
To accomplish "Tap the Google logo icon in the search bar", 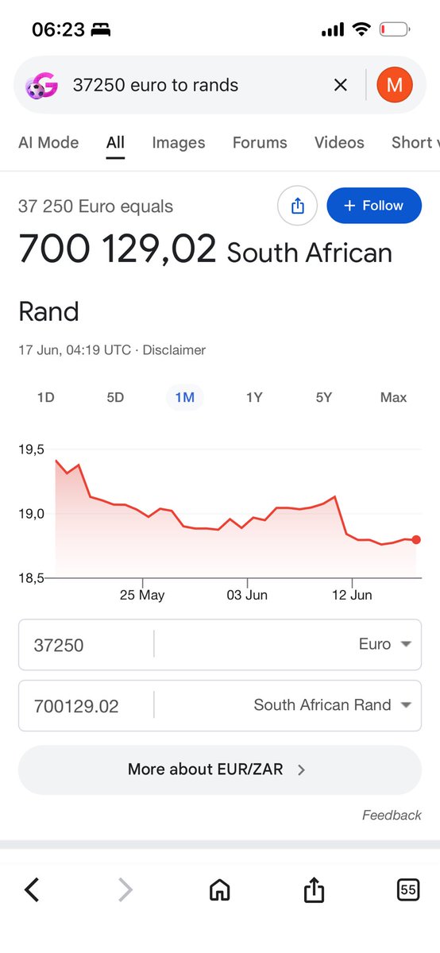I will pyautogui.click(x=42, y=85).
